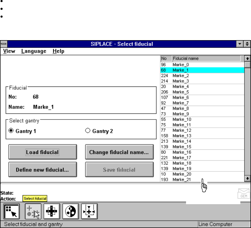Select Marke_0 in the fiducial list

(x=202, y=65)
